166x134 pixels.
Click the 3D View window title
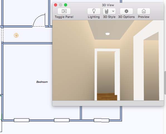108,5
